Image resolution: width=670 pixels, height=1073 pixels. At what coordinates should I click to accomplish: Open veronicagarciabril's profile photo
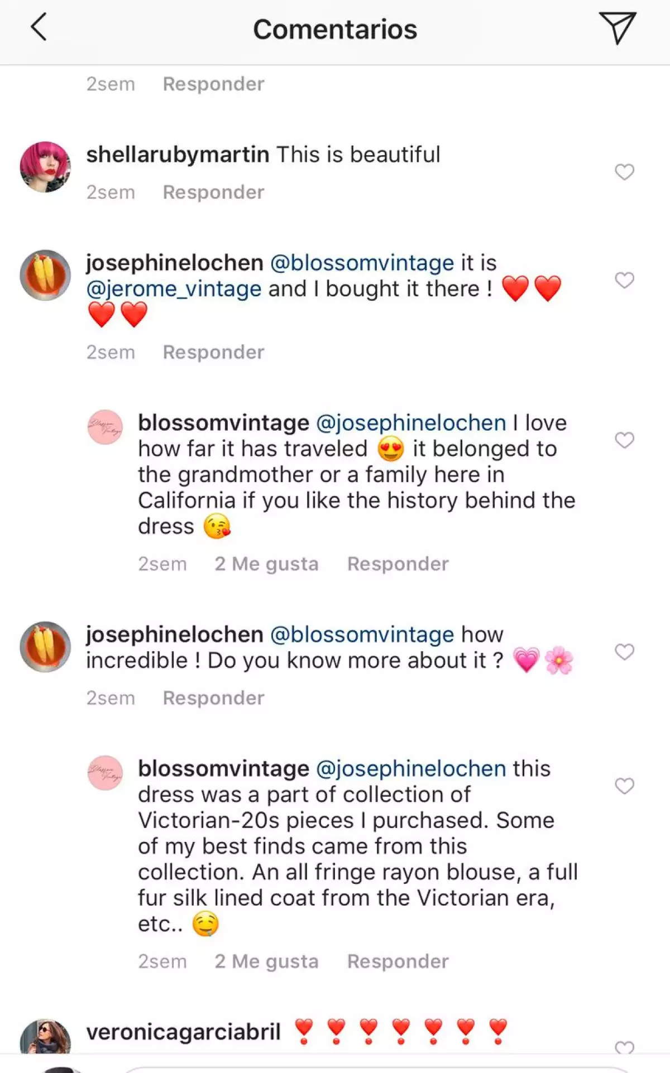point(45,1038)
